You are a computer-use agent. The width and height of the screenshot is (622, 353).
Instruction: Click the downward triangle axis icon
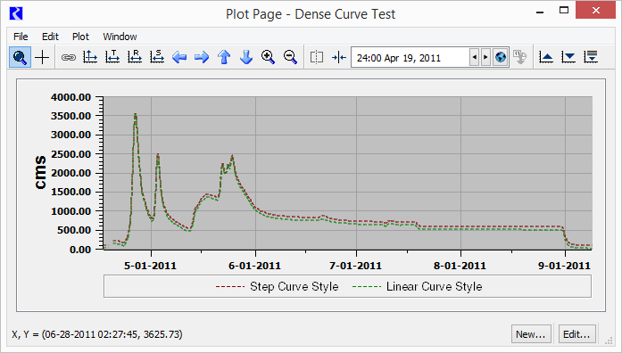point(568,57)
